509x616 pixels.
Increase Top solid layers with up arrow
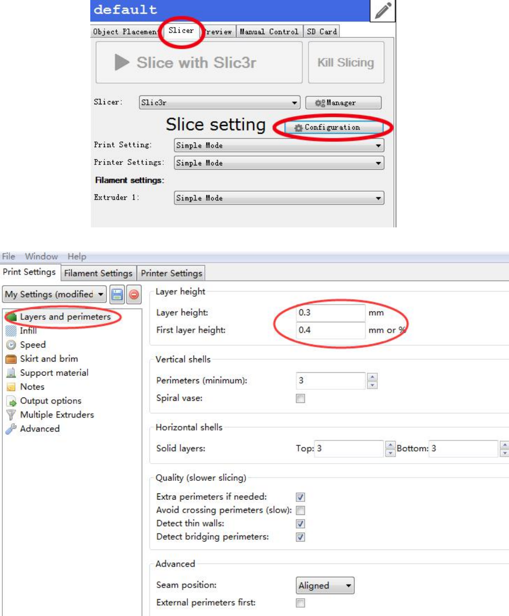click(391, 445)
